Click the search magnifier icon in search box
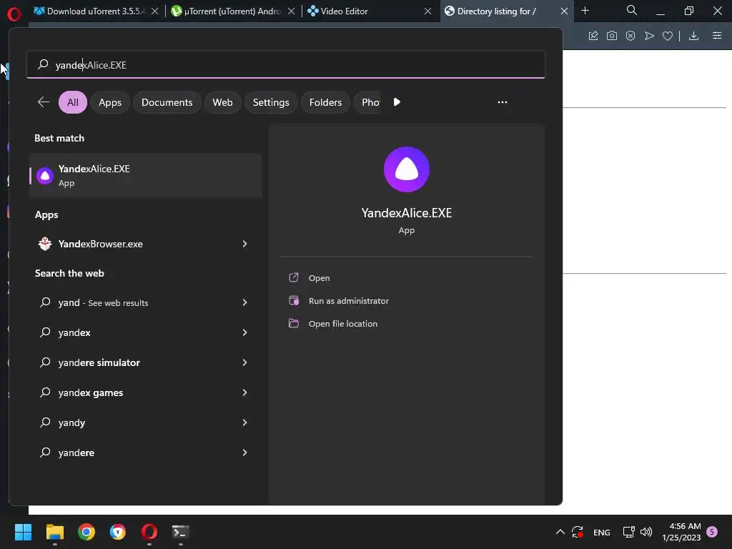Image resolution: width=732 pixels, height=549 pixels. [x=43, y=64]
